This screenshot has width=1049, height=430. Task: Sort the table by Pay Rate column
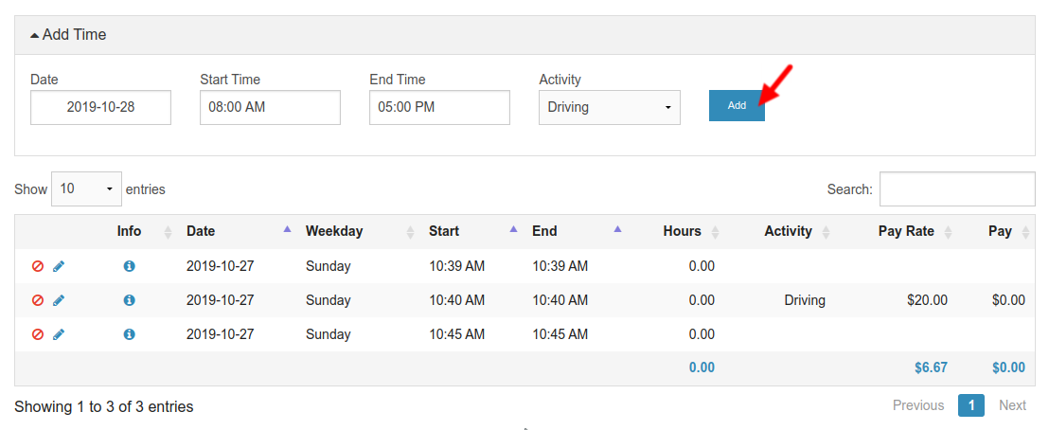[x=905, y=231]
